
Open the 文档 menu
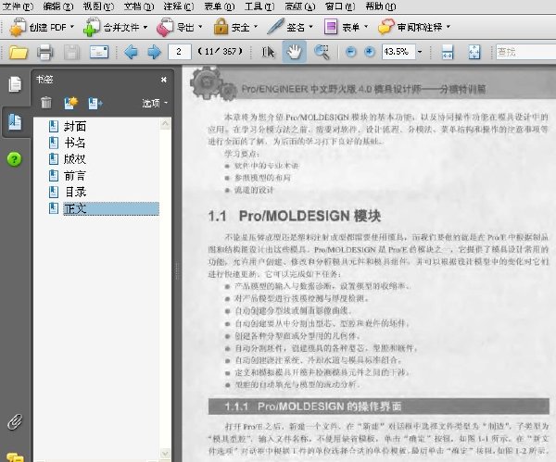pyautogui.click(x=139, y=6)
